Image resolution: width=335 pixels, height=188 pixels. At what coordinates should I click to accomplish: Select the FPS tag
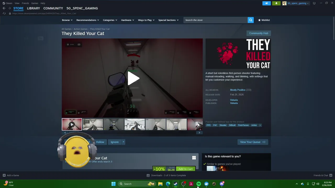(209, 125)
